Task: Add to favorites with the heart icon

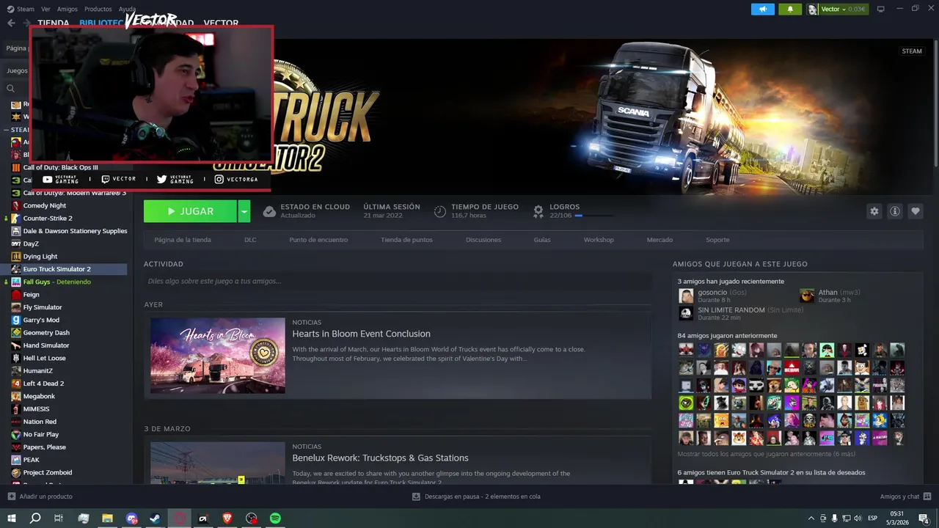Action: tap(916, 211)
